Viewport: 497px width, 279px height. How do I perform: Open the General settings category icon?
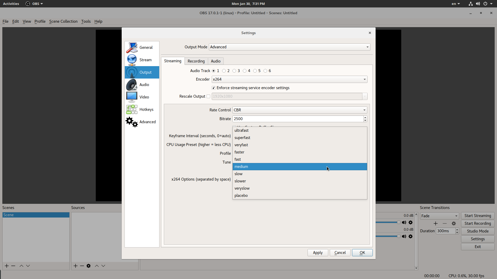[x=132, y=48]
